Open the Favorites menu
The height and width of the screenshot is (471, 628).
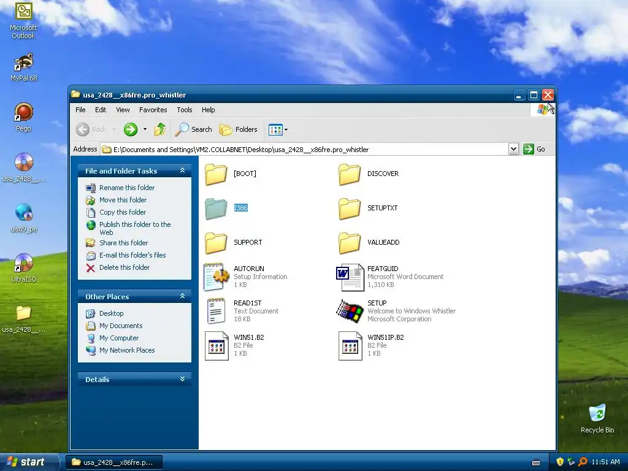[x=153, y=110]
